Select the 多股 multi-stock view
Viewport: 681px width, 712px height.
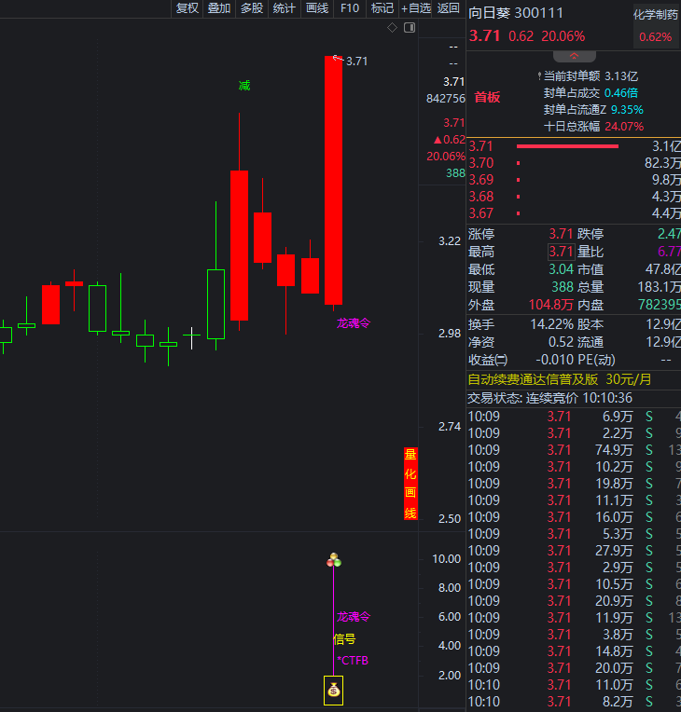click(252, 8)
